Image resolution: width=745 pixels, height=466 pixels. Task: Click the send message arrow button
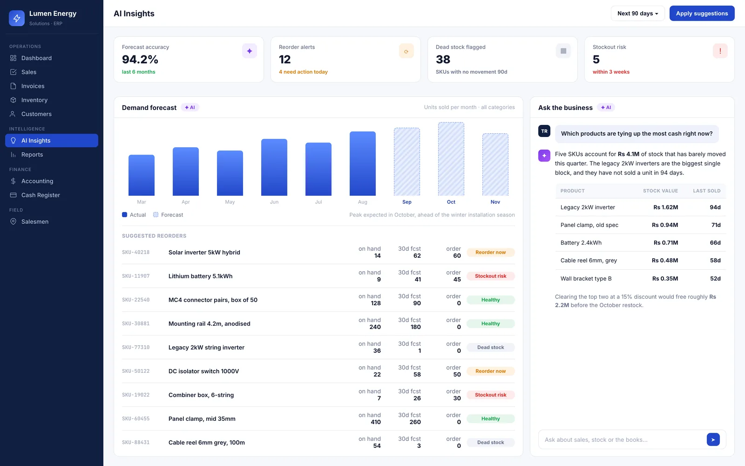(713, 439)
